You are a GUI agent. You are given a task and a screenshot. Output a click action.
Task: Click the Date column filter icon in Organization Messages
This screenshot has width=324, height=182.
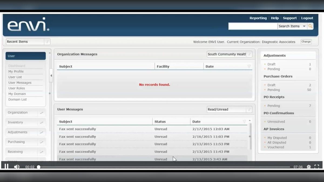click(249, 66)
